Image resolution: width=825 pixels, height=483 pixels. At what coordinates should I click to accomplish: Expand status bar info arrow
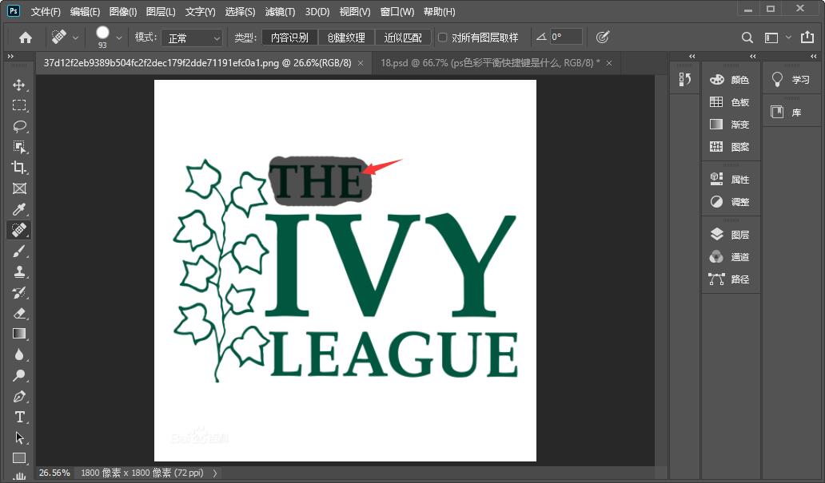pyautogui.click(x=215, y=473)
